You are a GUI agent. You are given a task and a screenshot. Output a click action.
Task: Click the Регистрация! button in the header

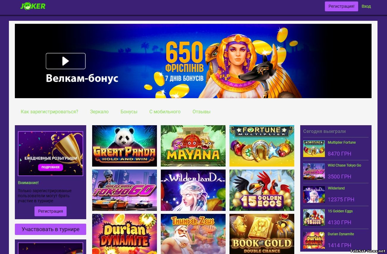pos(342,6)
